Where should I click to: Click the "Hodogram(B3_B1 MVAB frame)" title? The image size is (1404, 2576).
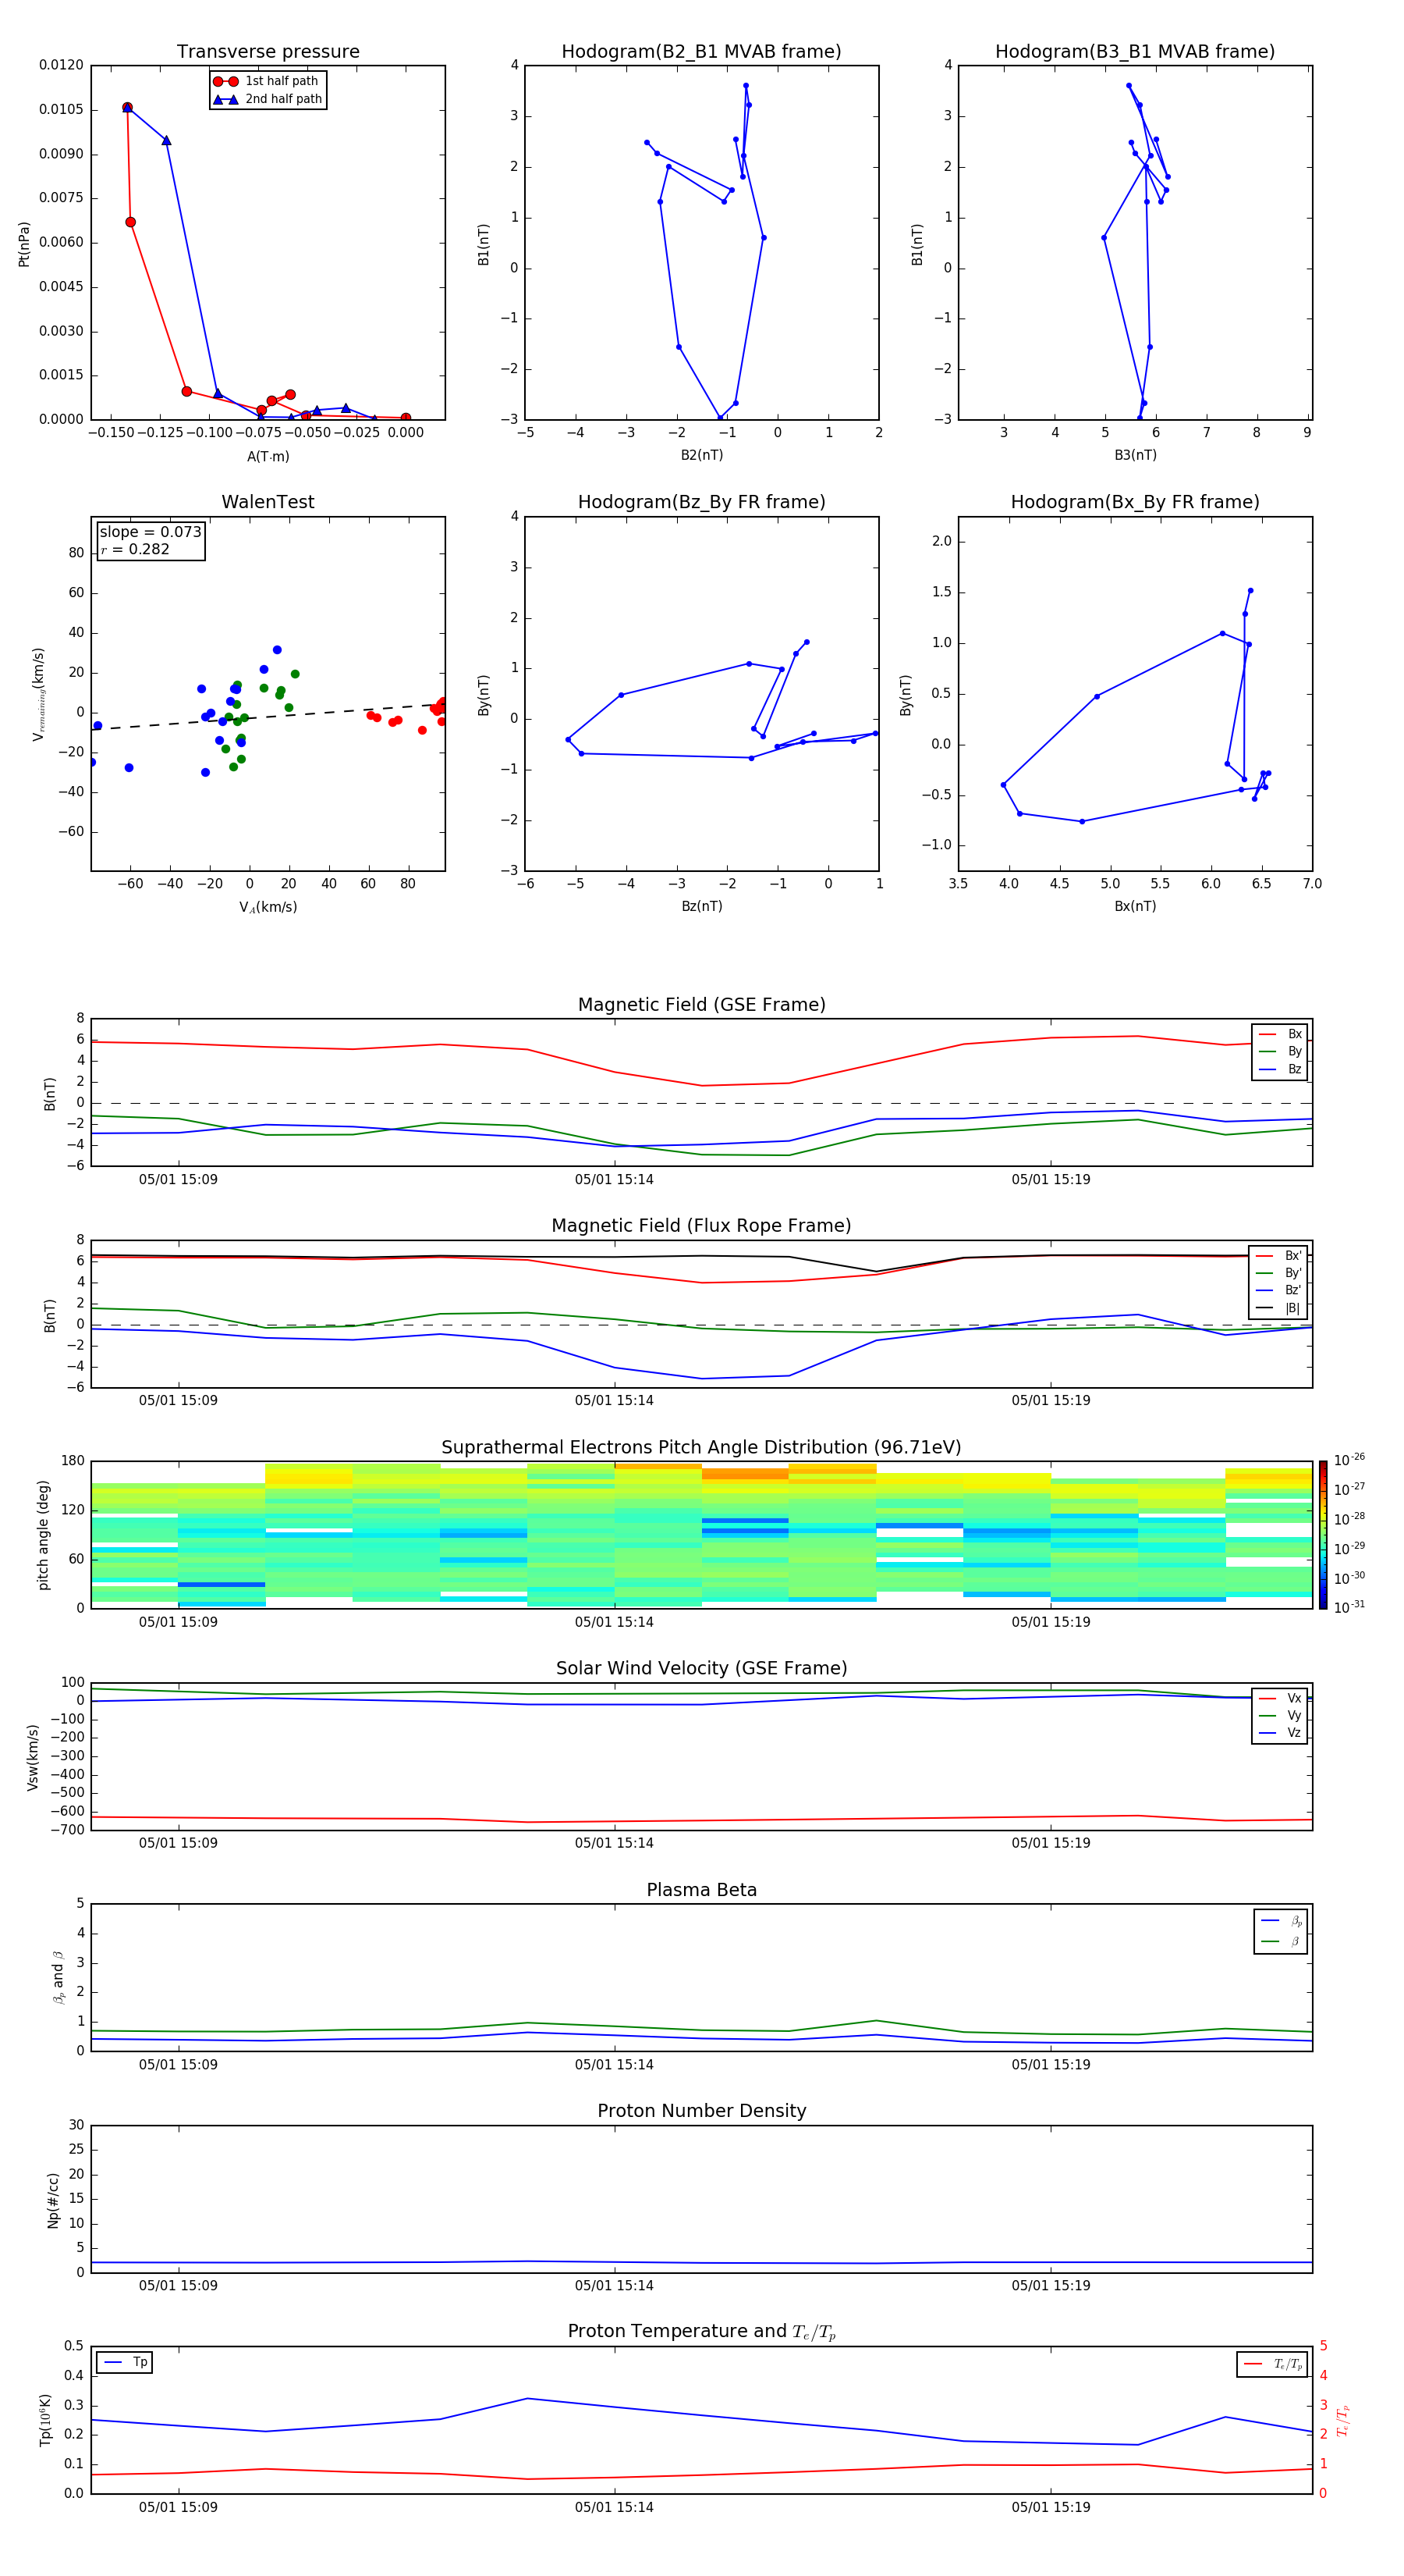click(x=1135, y=52)
